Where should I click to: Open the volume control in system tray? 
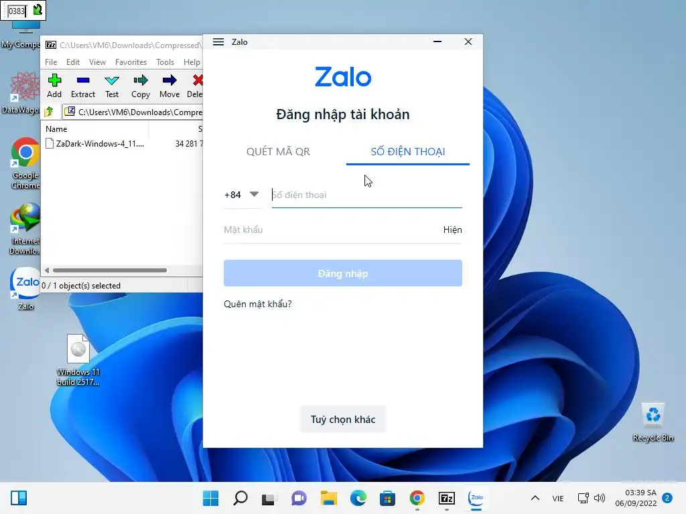[x=600, y=498]
